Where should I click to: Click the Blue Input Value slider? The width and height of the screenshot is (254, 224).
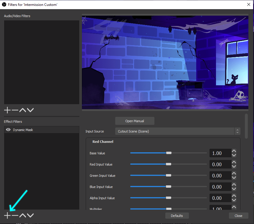(169, 187)
